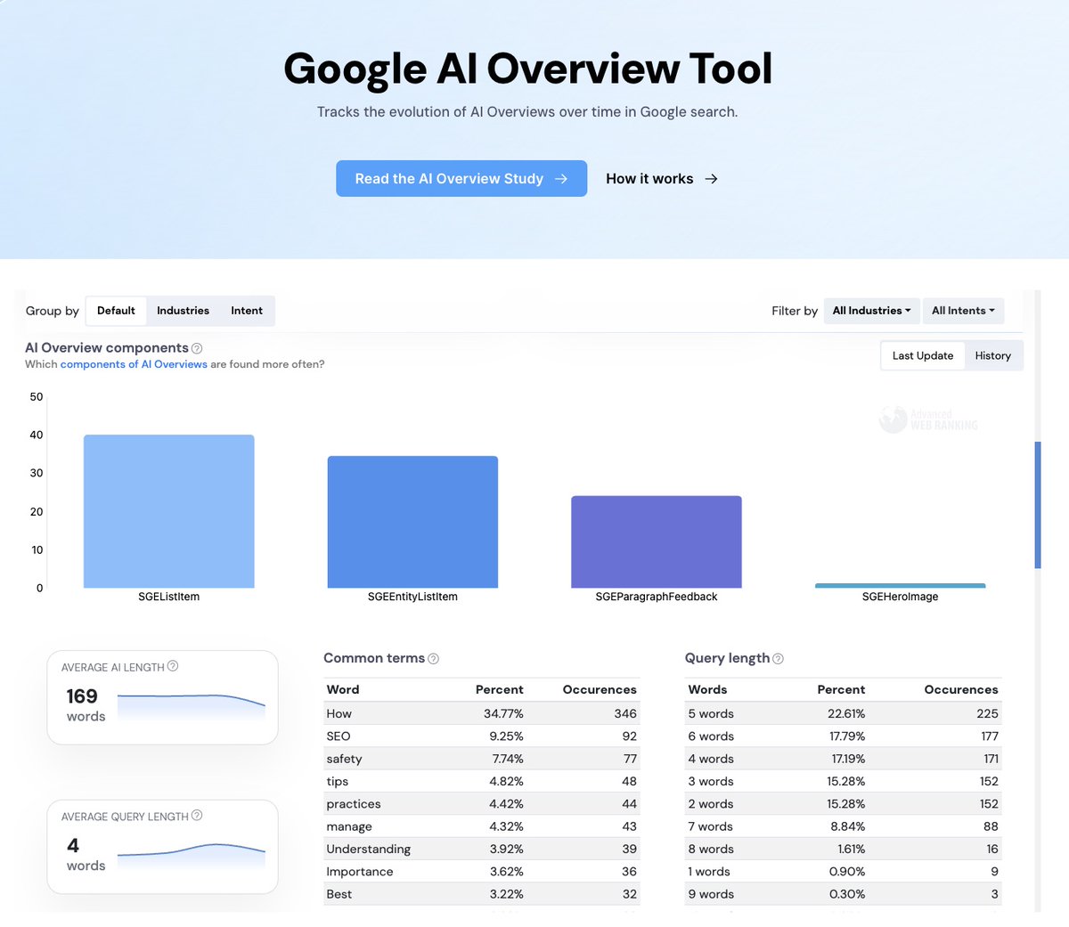Select the Default group by tab
The image size is (1069, 927).
click(116, 311)
